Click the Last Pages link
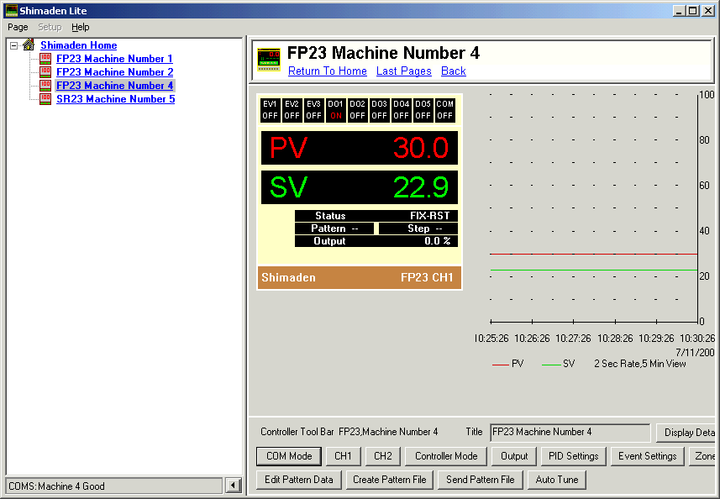 click(403, 71)
